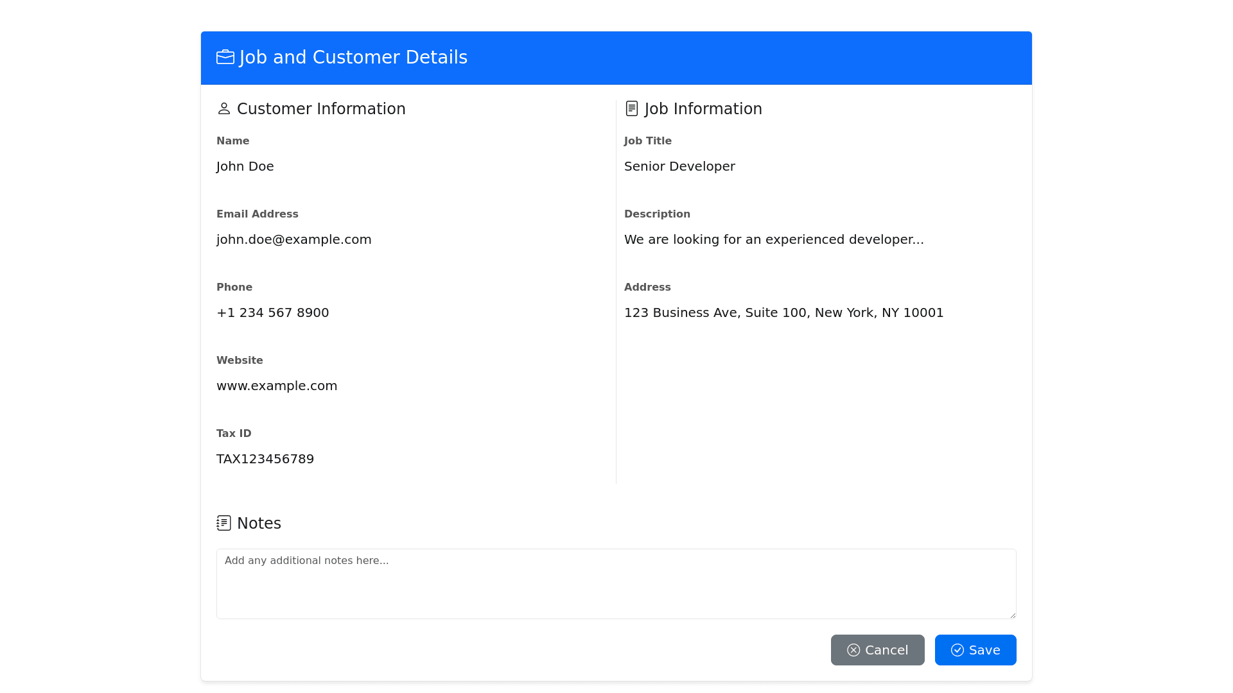Screen dimensions: 1233x693
Task: Click the phone number +1 234 567 8900
Action: coord(272,313)
